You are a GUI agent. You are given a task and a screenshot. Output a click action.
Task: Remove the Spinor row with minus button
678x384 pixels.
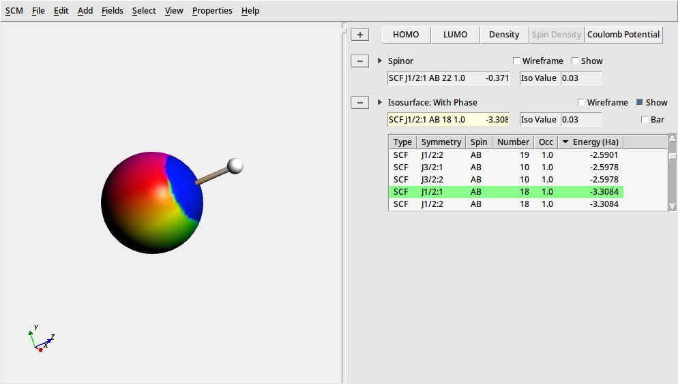click(359, 61)
